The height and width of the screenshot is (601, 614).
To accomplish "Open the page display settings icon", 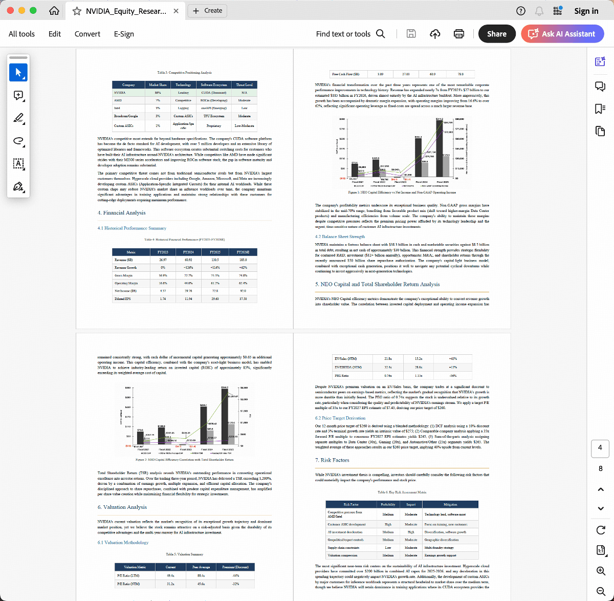I will pos(601,550).
